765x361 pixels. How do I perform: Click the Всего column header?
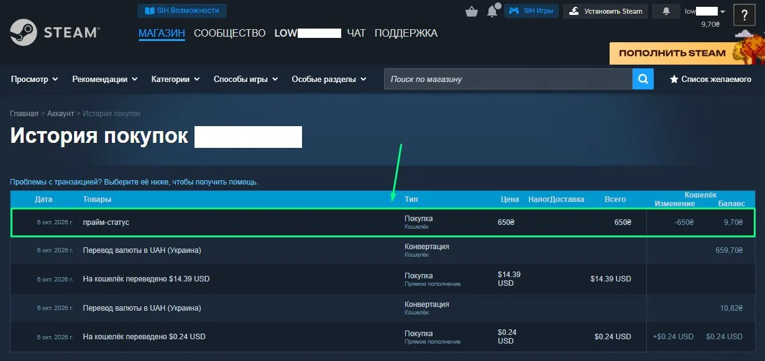pos(615,199)
